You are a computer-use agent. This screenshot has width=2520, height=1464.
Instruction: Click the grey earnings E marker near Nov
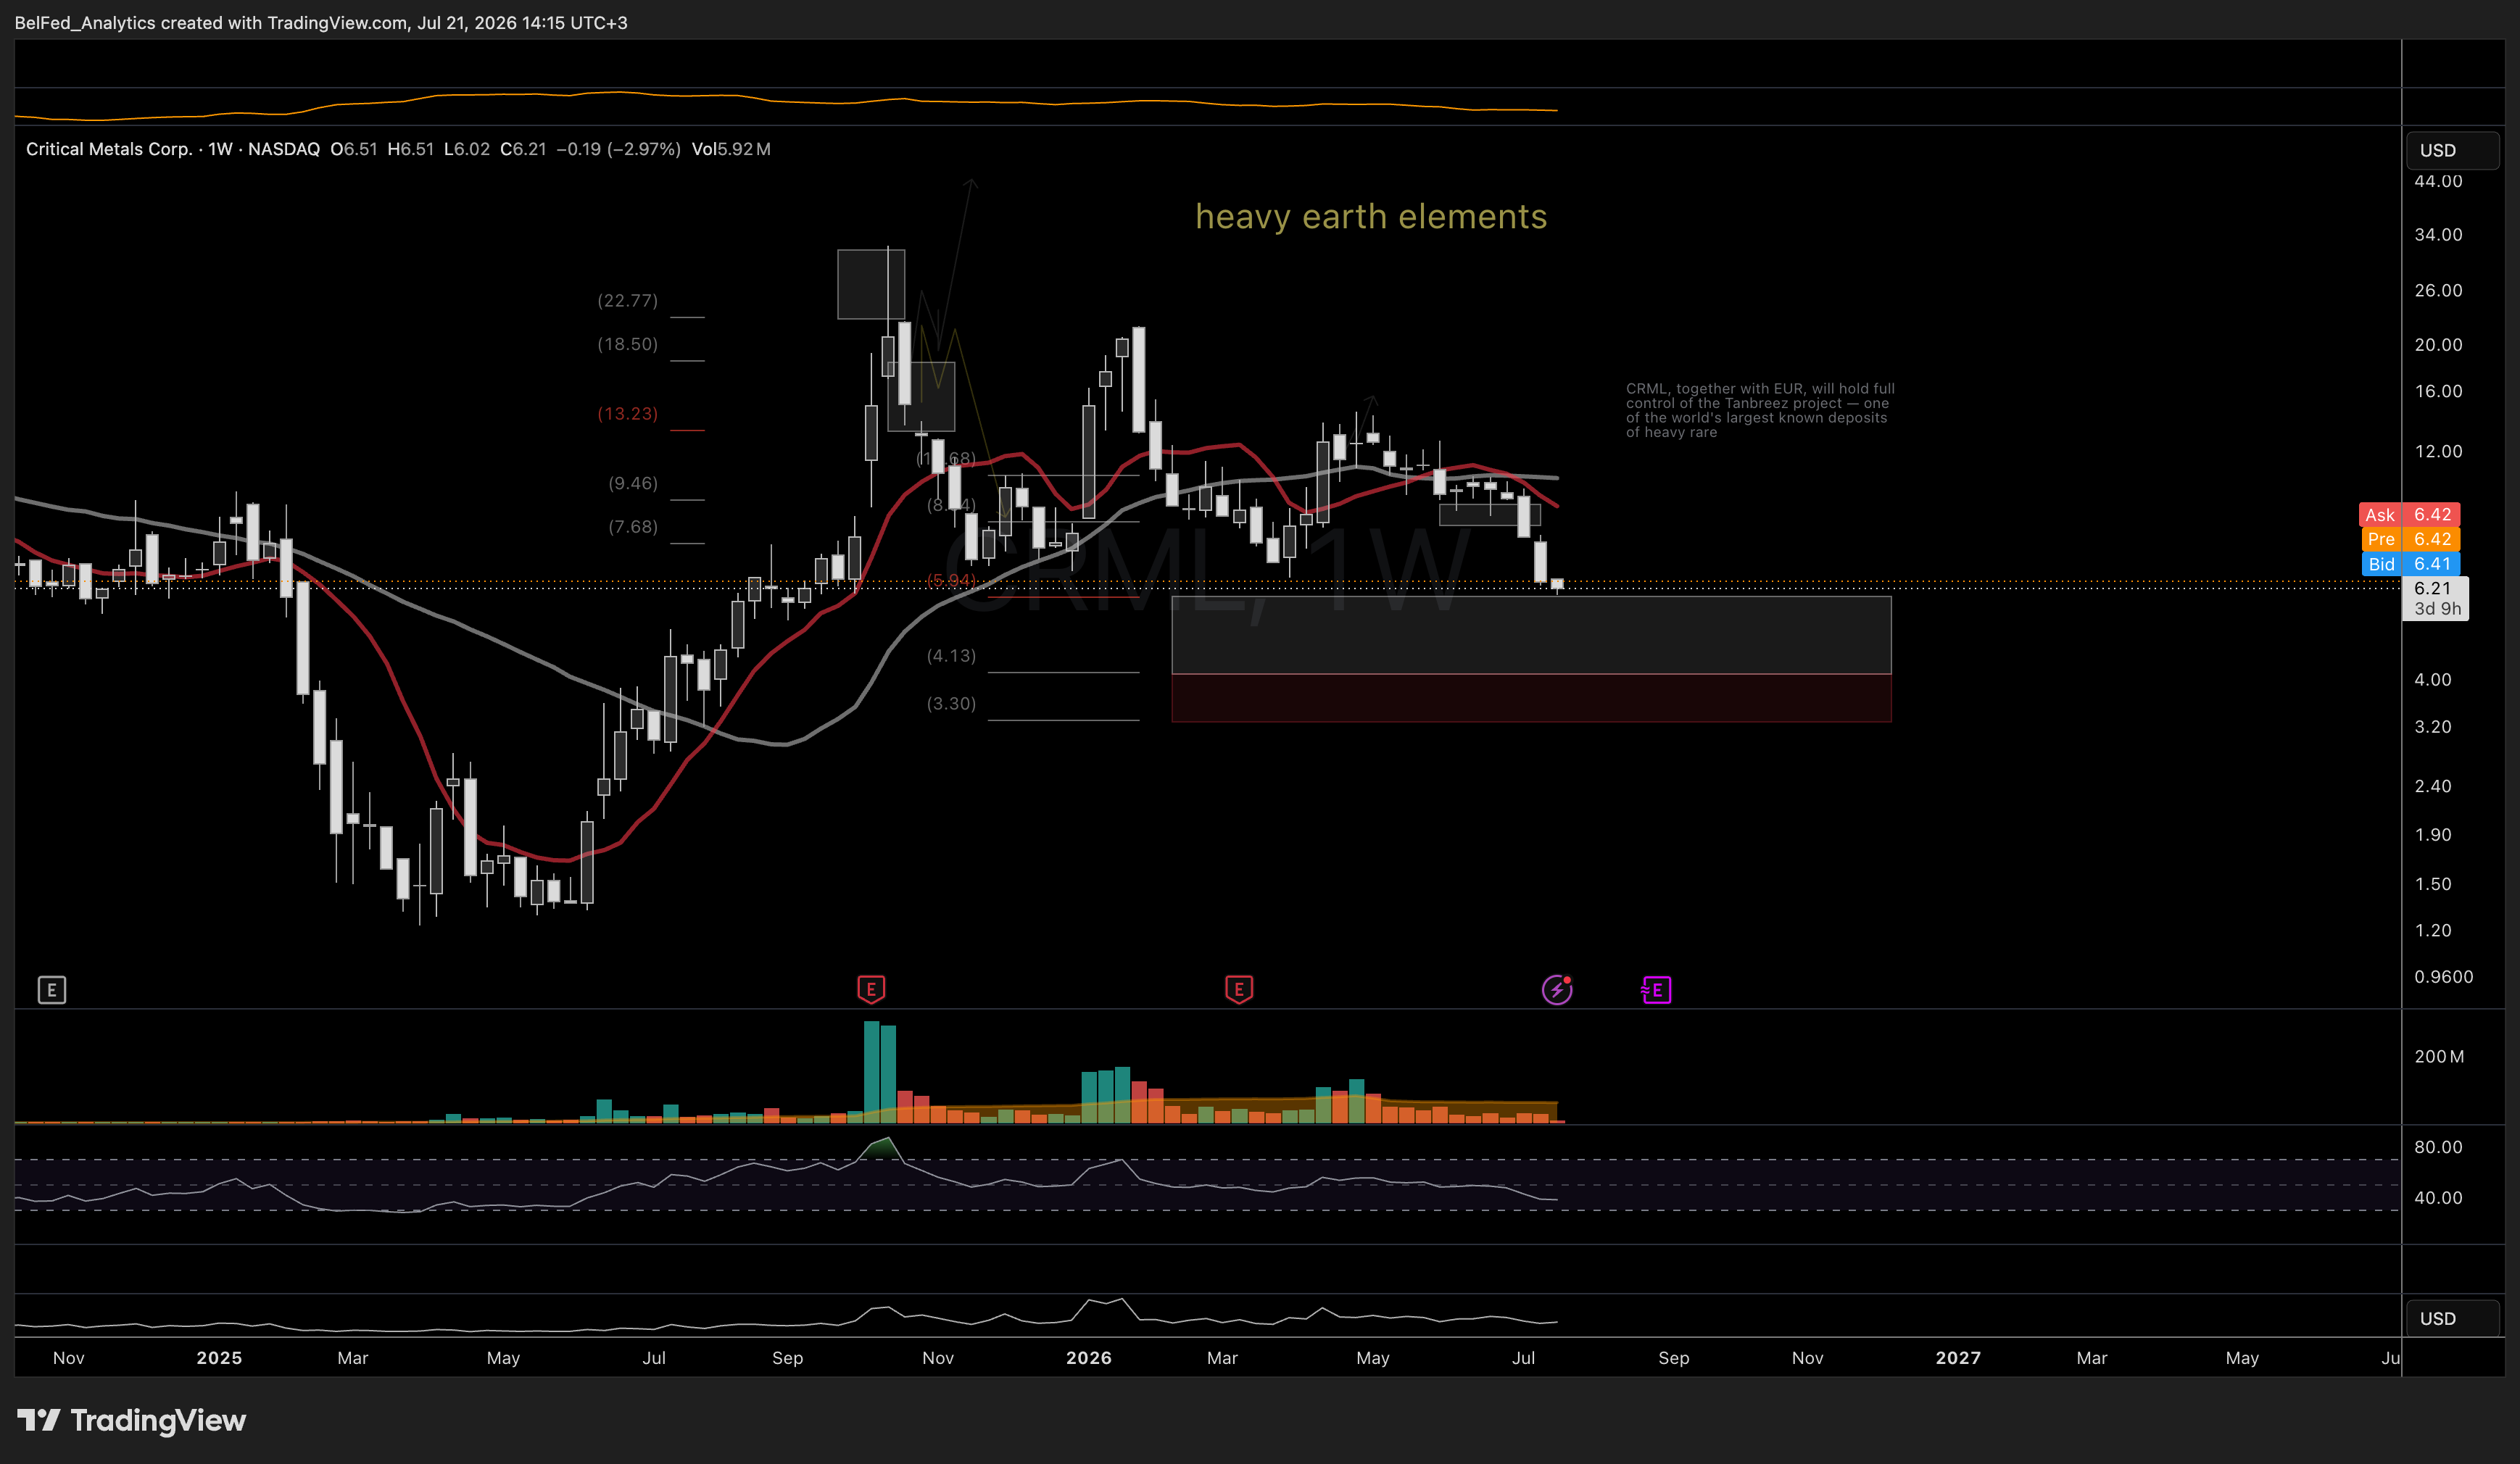52,990
